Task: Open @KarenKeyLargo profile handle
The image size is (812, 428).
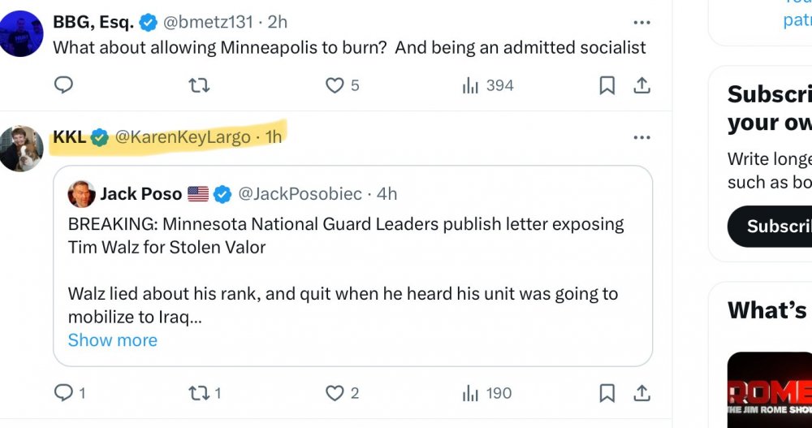Action: point(183,137)
